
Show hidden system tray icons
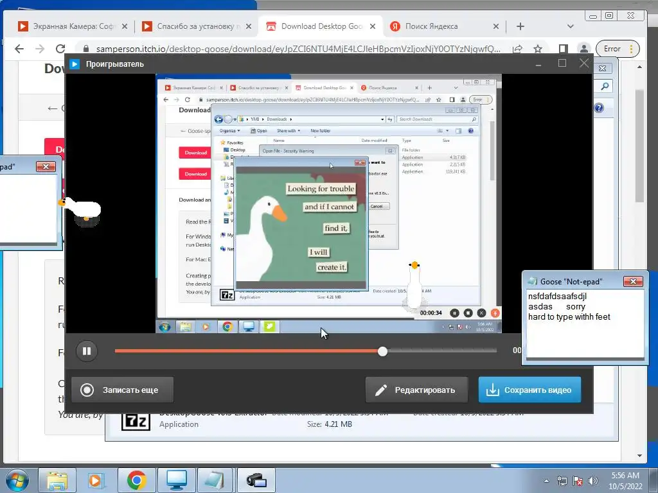click(546, 481)
